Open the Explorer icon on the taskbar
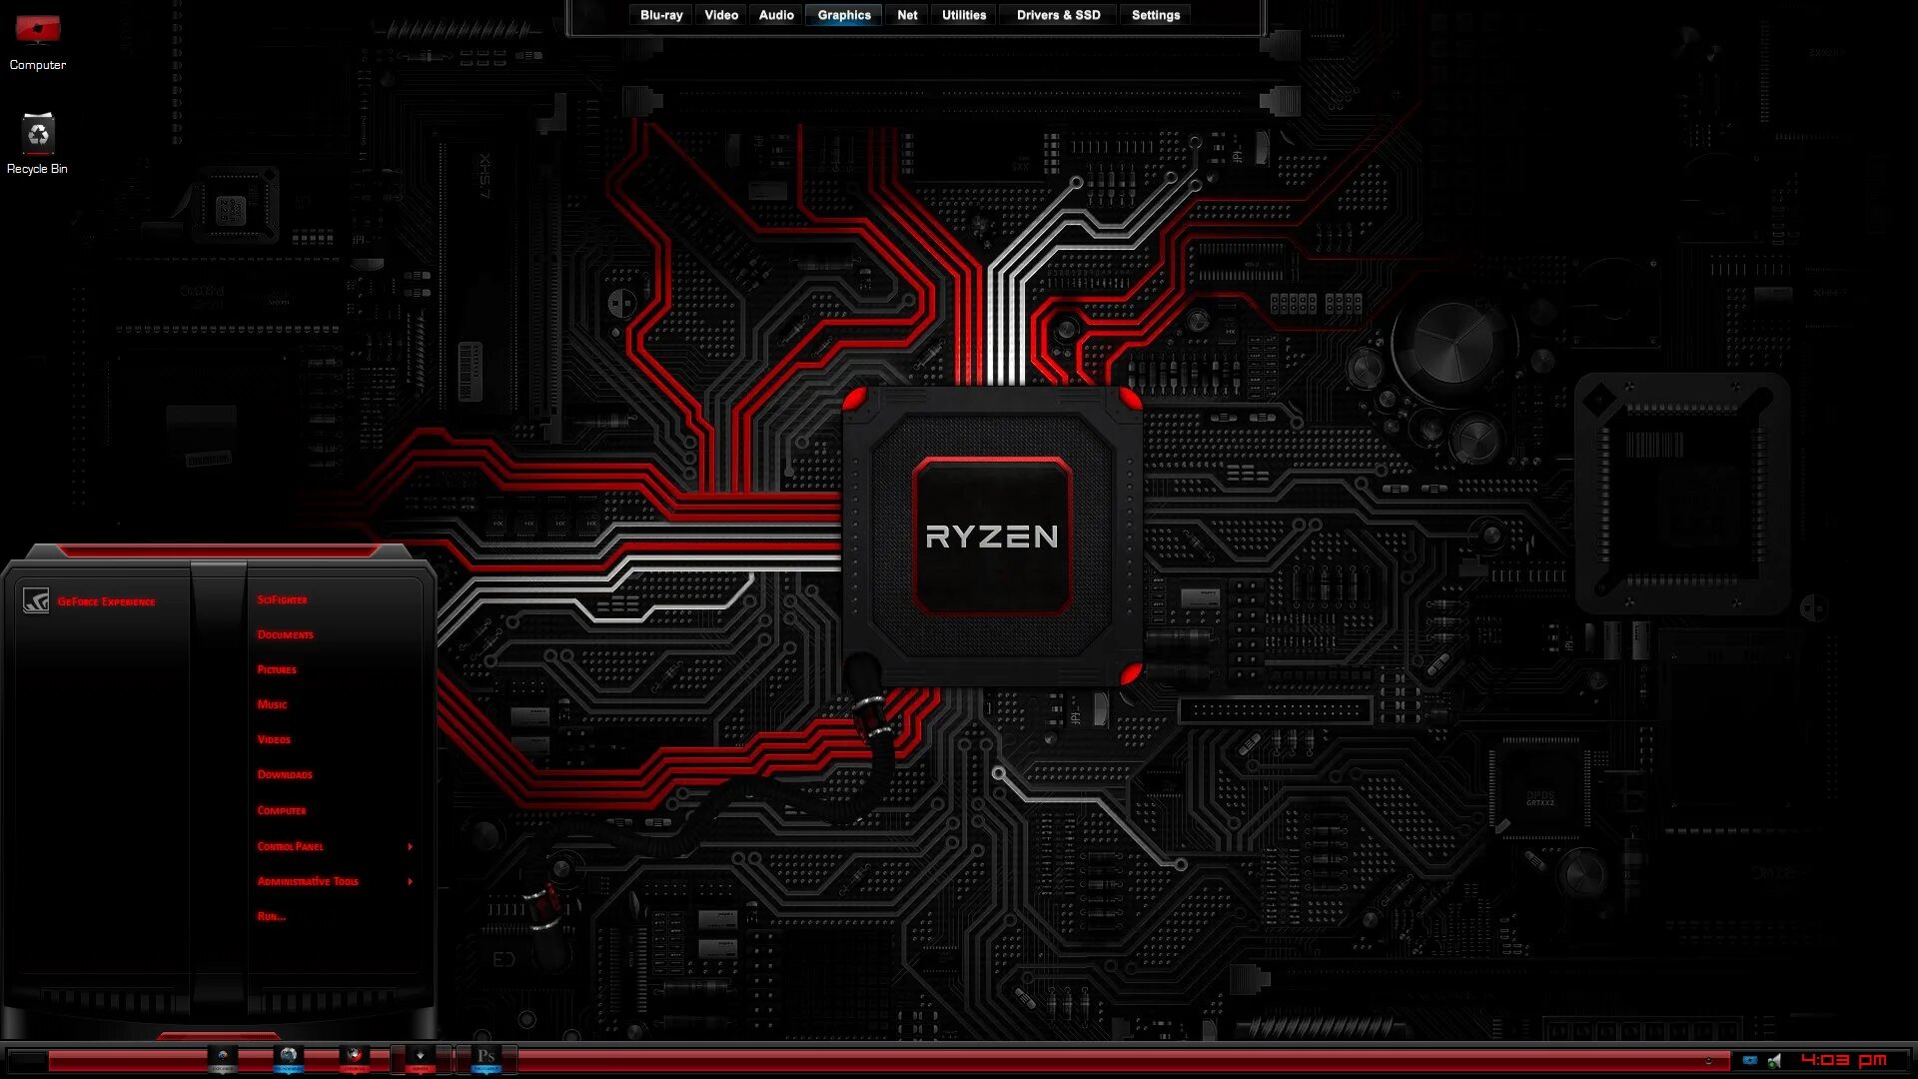 pyautogui.click(x=222, y=1056)
